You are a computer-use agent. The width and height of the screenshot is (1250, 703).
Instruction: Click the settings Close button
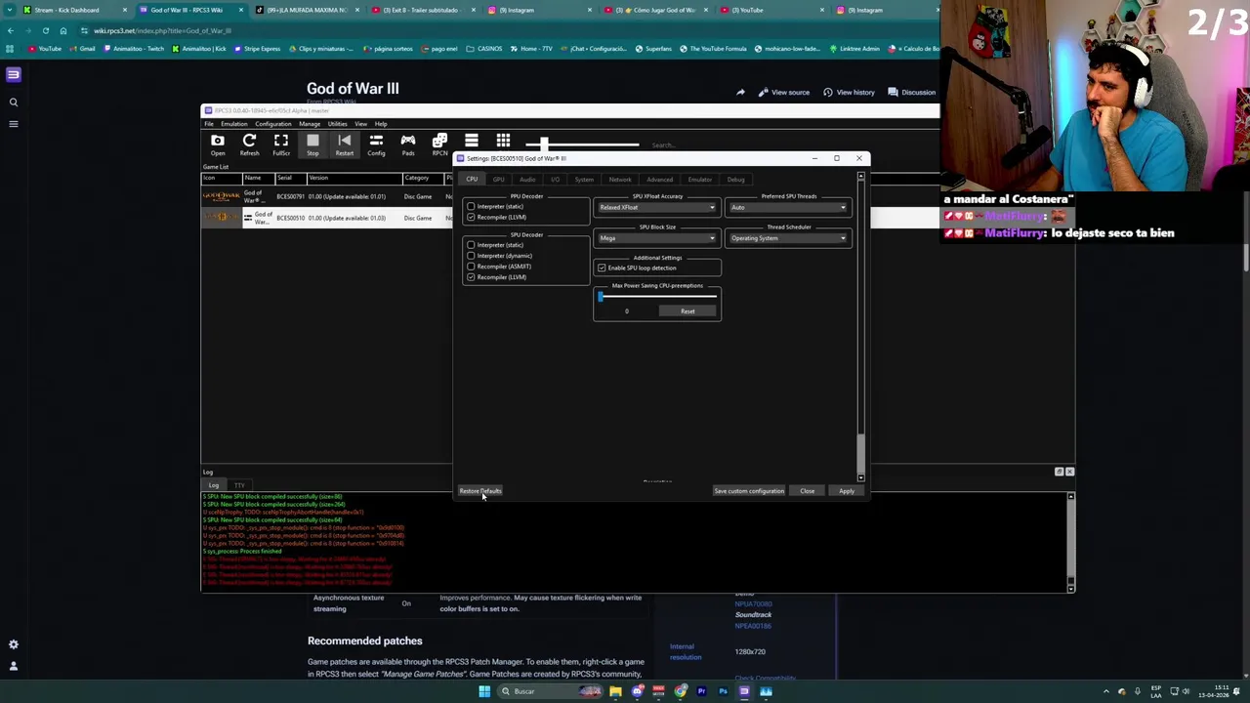point(808,491)
